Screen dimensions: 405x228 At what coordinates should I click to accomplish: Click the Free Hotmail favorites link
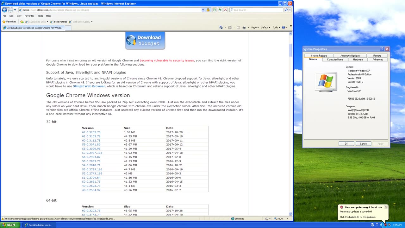[x=59, y=22]
